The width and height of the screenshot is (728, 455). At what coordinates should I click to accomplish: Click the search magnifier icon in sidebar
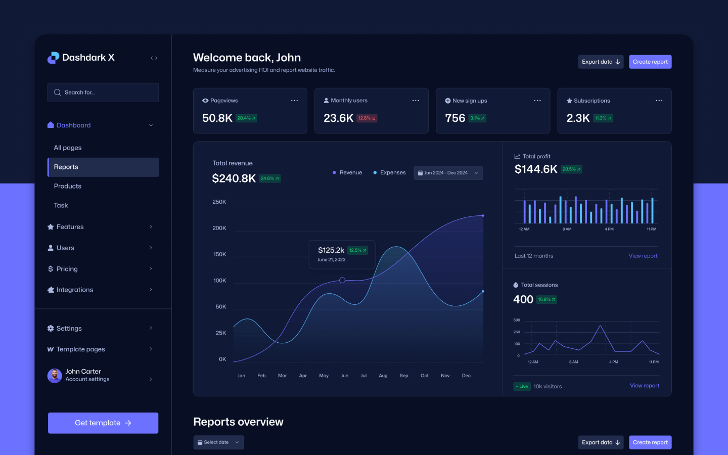click(x=57, y=92)
